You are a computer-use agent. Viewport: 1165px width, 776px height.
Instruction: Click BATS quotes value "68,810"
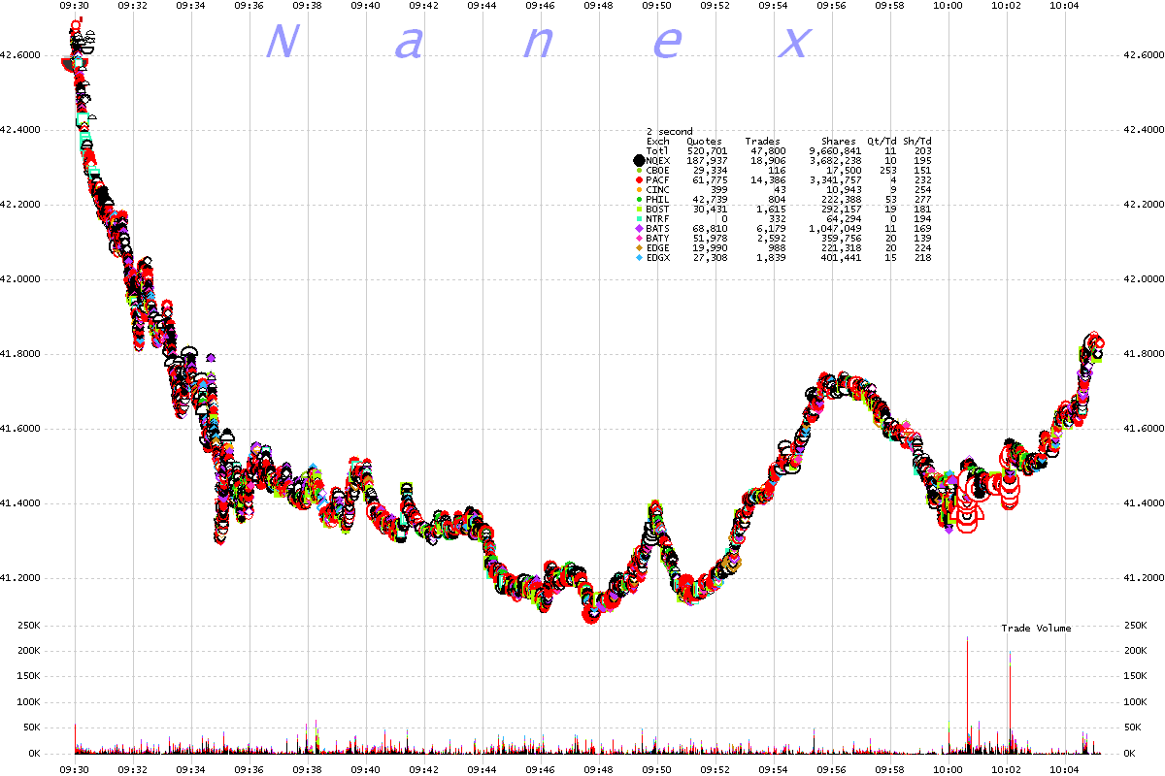(x=711, y=228)
